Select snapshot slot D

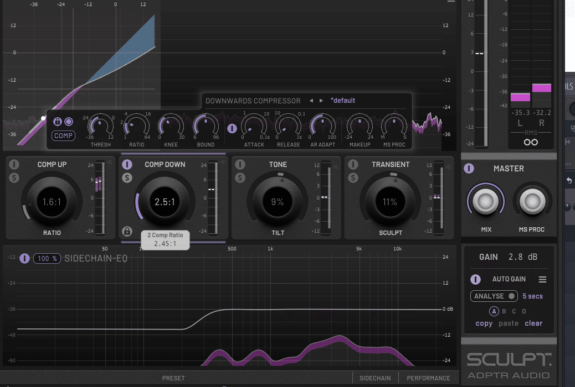pos(524,311)
